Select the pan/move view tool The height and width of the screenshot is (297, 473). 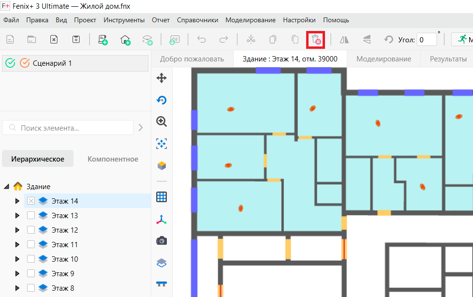pos(162,78)
